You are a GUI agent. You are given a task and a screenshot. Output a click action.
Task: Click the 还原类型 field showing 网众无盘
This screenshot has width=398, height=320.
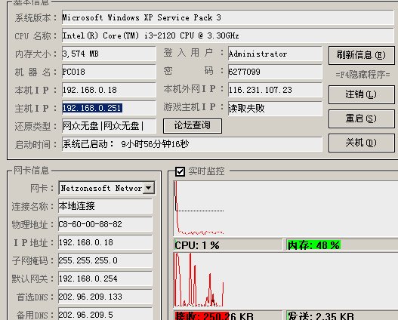pos(109,126)
